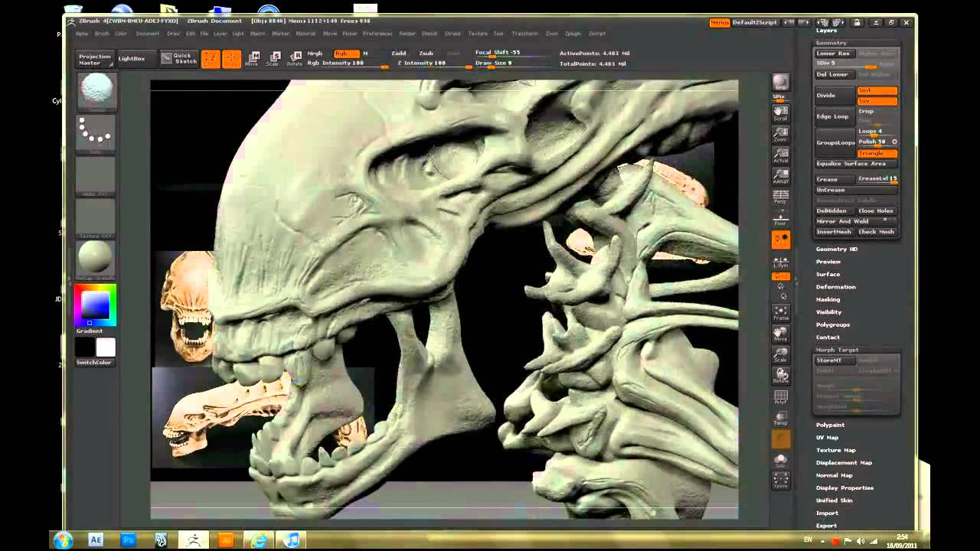This screenshot has height=551, width=980.
Task: Toggle the Rgb paint mode
Action: [346, 54]
